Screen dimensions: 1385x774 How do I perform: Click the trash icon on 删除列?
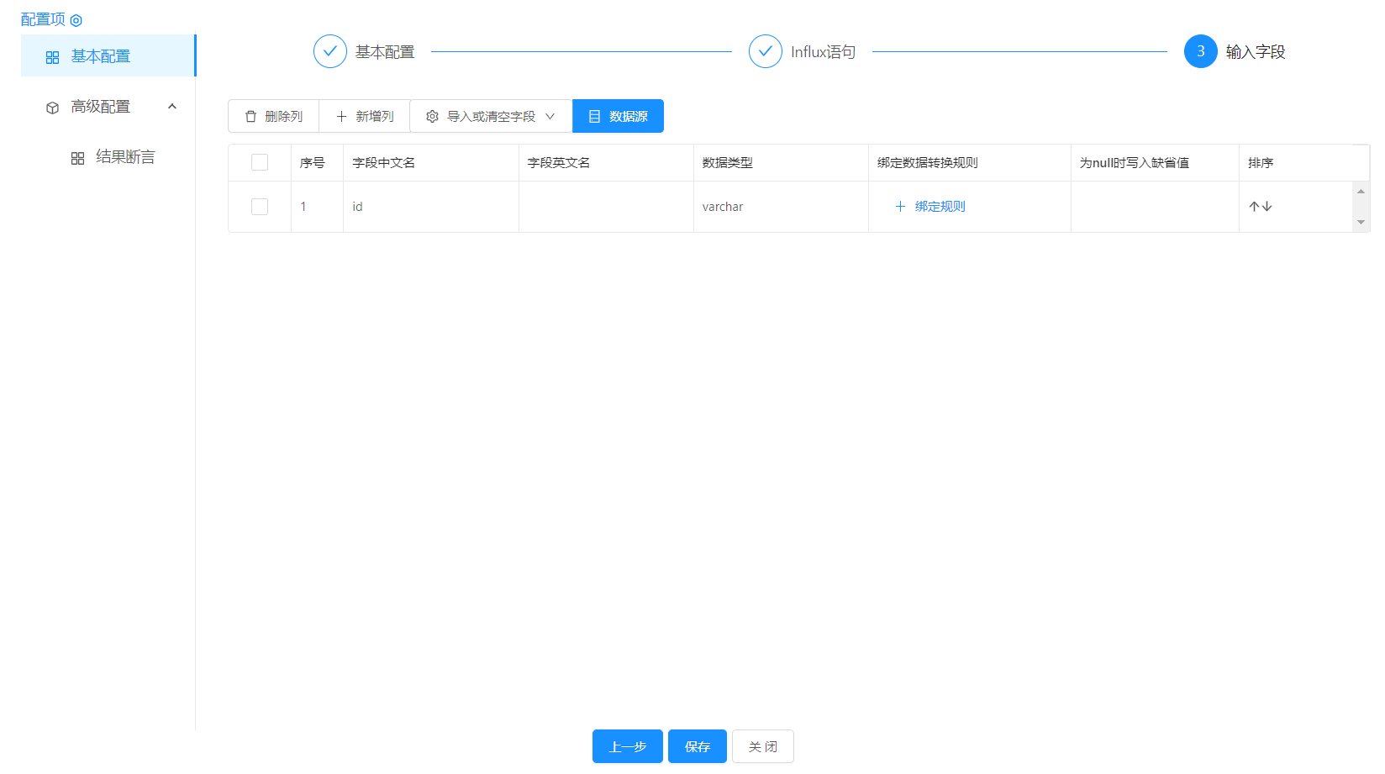pyautogui.click(x=250, y=117)
